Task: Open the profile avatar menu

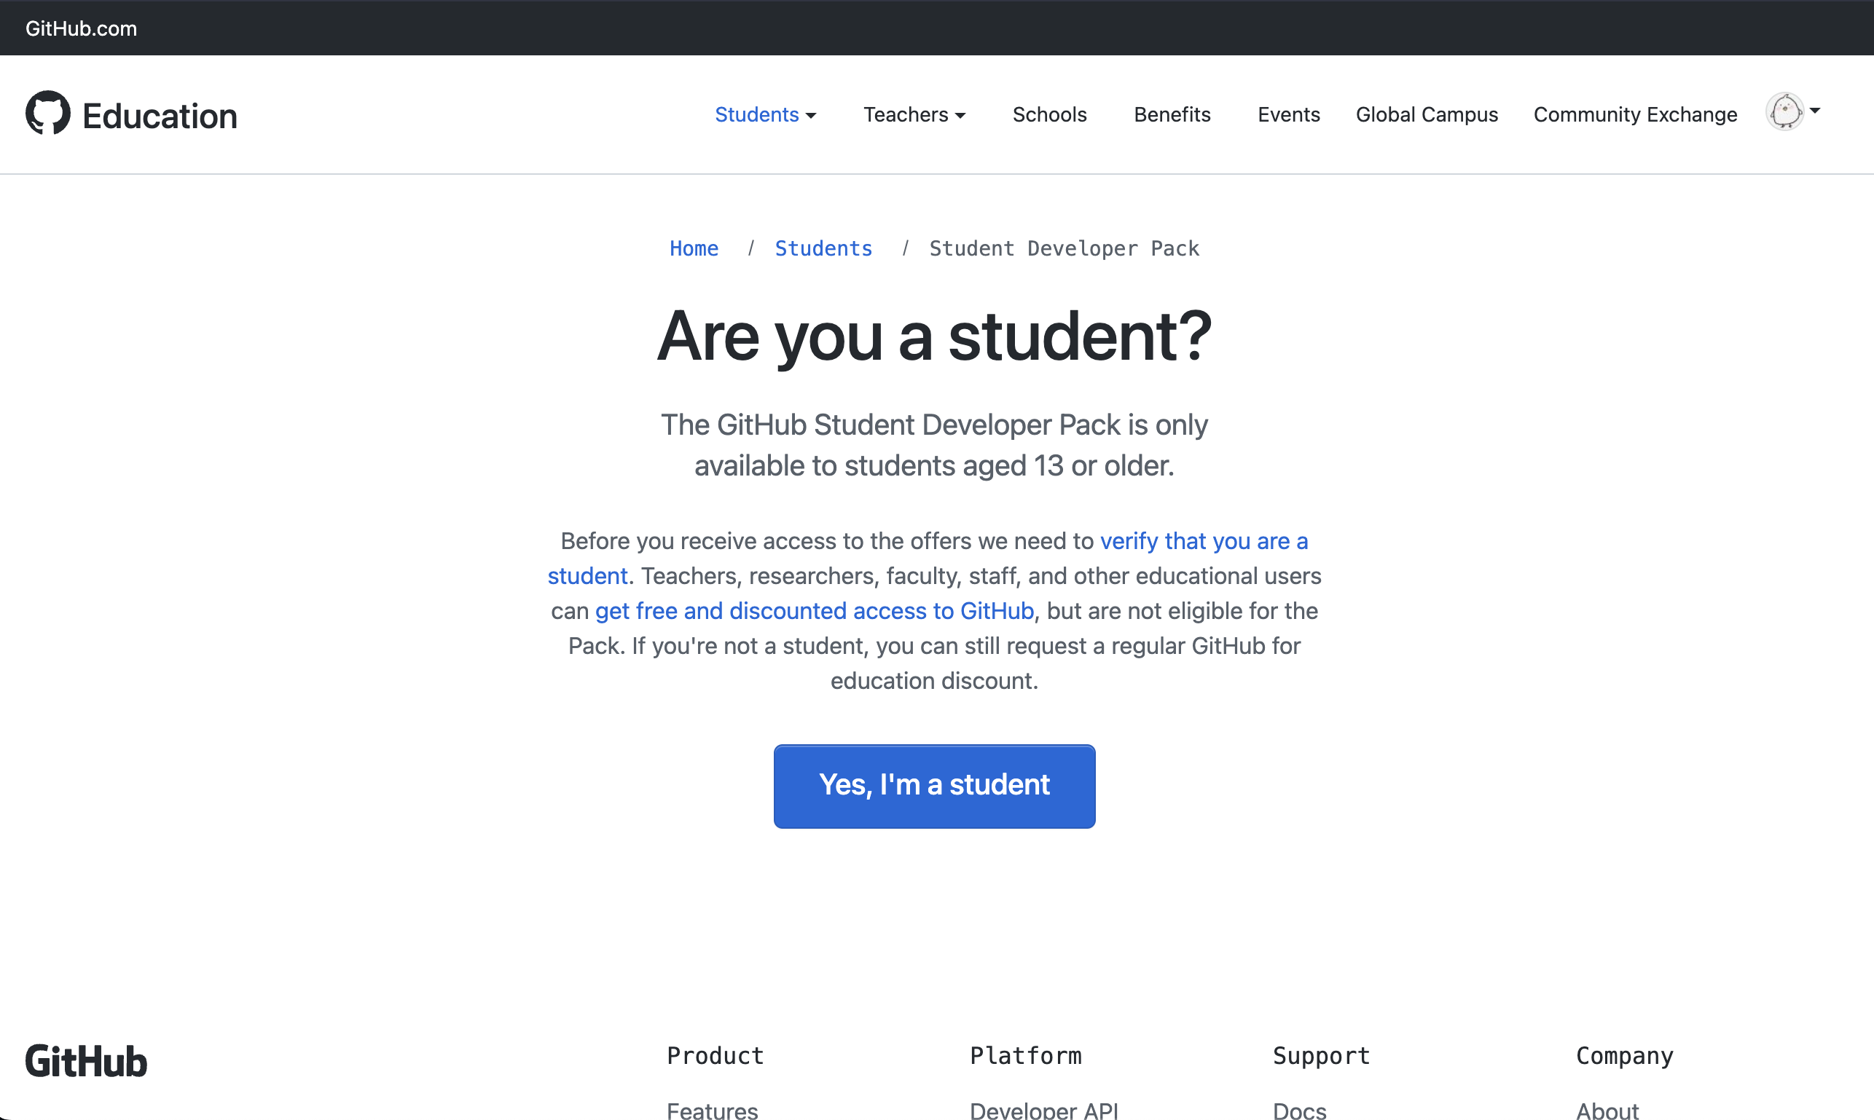Action: tap(1784, 111)
